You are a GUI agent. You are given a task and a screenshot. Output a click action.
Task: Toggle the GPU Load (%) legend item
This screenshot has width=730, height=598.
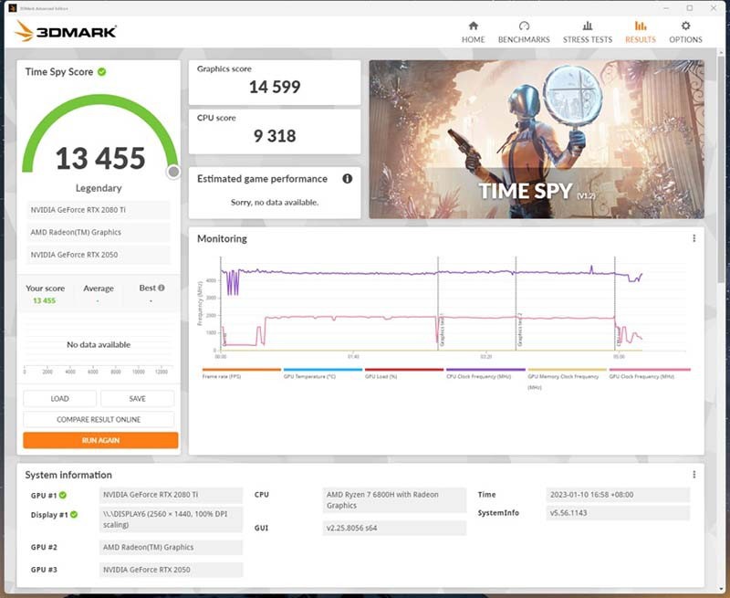point(403,373)
